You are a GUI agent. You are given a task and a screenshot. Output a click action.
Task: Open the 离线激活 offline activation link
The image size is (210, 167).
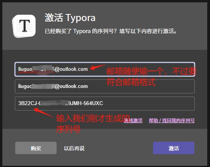133,121
